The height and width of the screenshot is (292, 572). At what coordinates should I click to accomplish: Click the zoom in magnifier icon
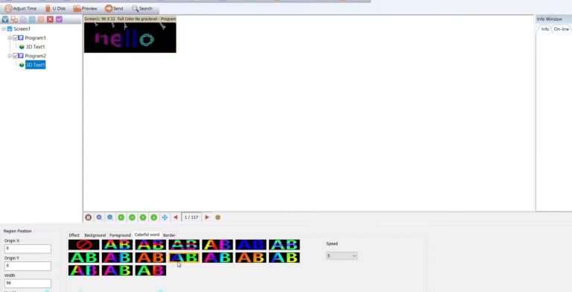(99, 218)
